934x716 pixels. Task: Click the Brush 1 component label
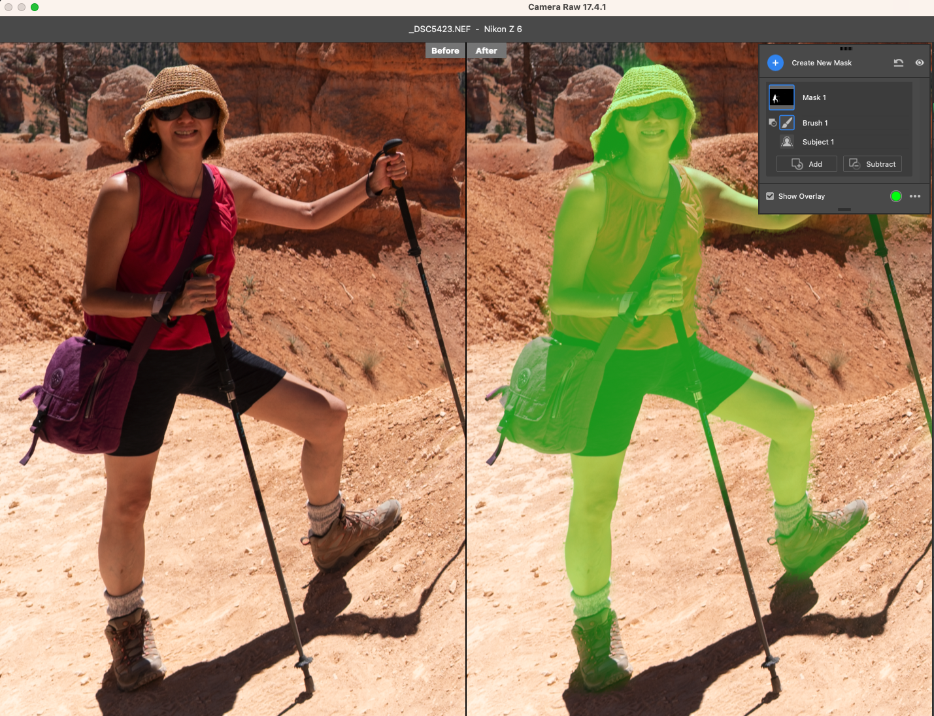815,123
